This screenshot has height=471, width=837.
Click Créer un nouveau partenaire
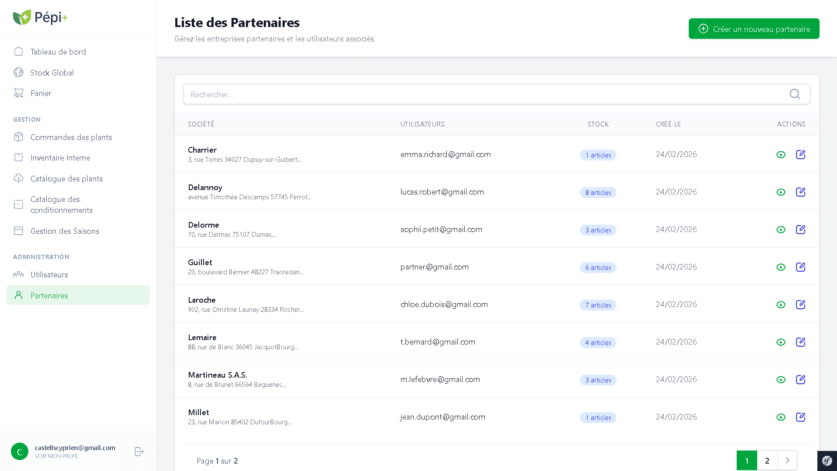(x=754, y=28)
